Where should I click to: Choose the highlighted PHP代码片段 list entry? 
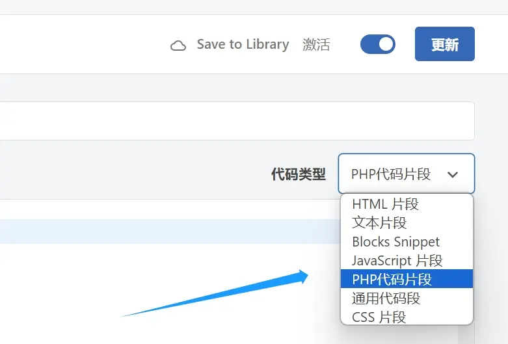392,279
